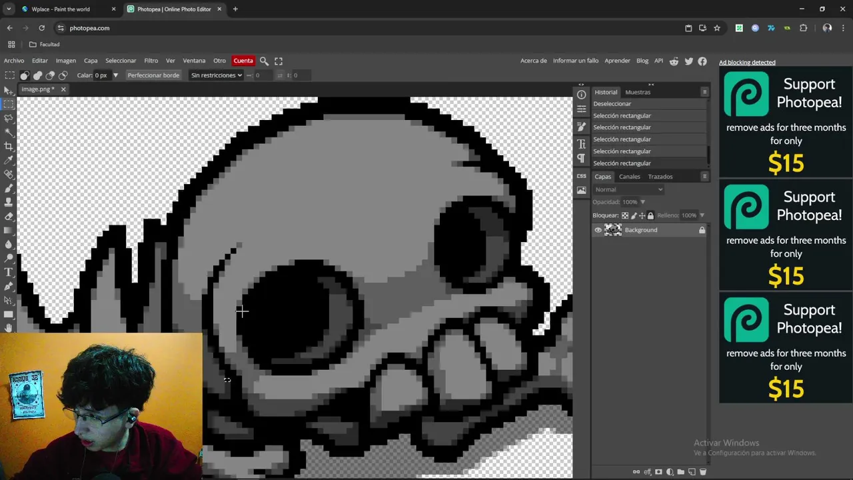Select the Dodge tool
This screenshot has width=853, height=480.
9,258
